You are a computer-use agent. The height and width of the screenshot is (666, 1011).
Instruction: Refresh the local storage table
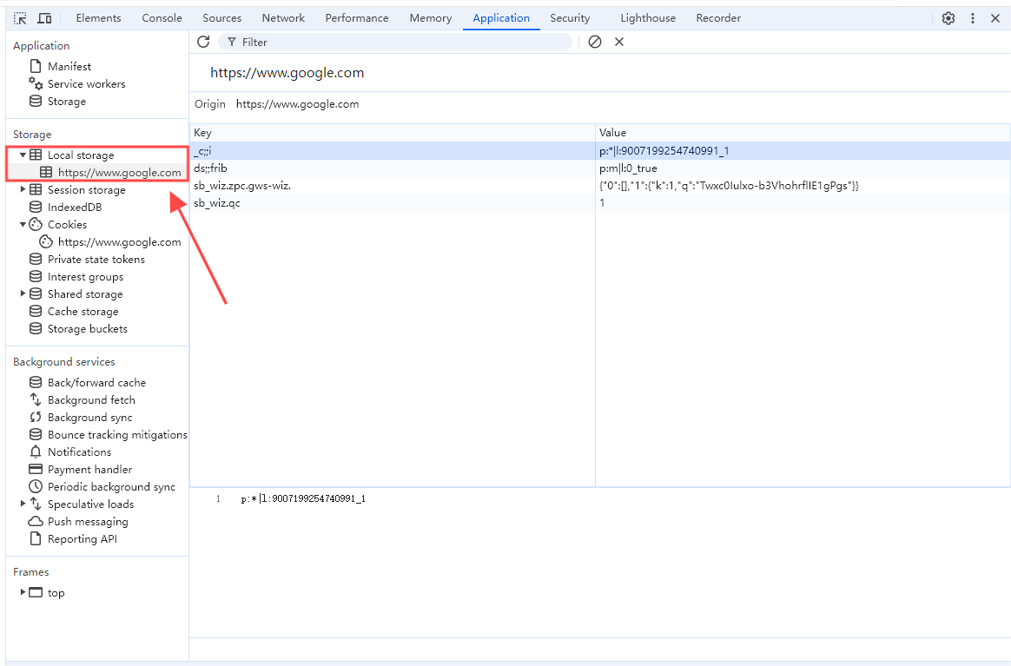[203, 42]
